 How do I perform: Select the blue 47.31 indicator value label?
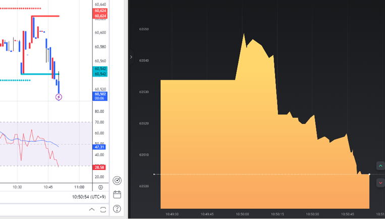click(x=100, y=147)
